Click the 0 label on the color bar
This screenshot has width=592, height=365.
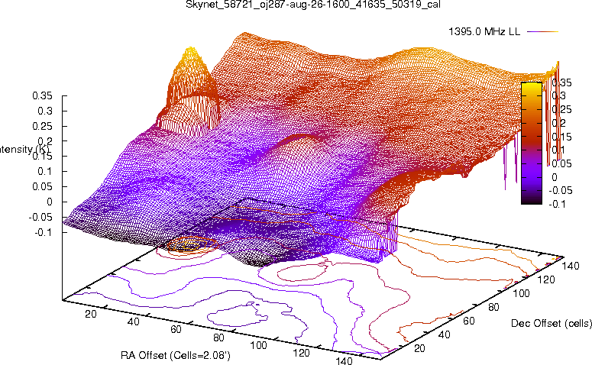click(x=555, y=177)
